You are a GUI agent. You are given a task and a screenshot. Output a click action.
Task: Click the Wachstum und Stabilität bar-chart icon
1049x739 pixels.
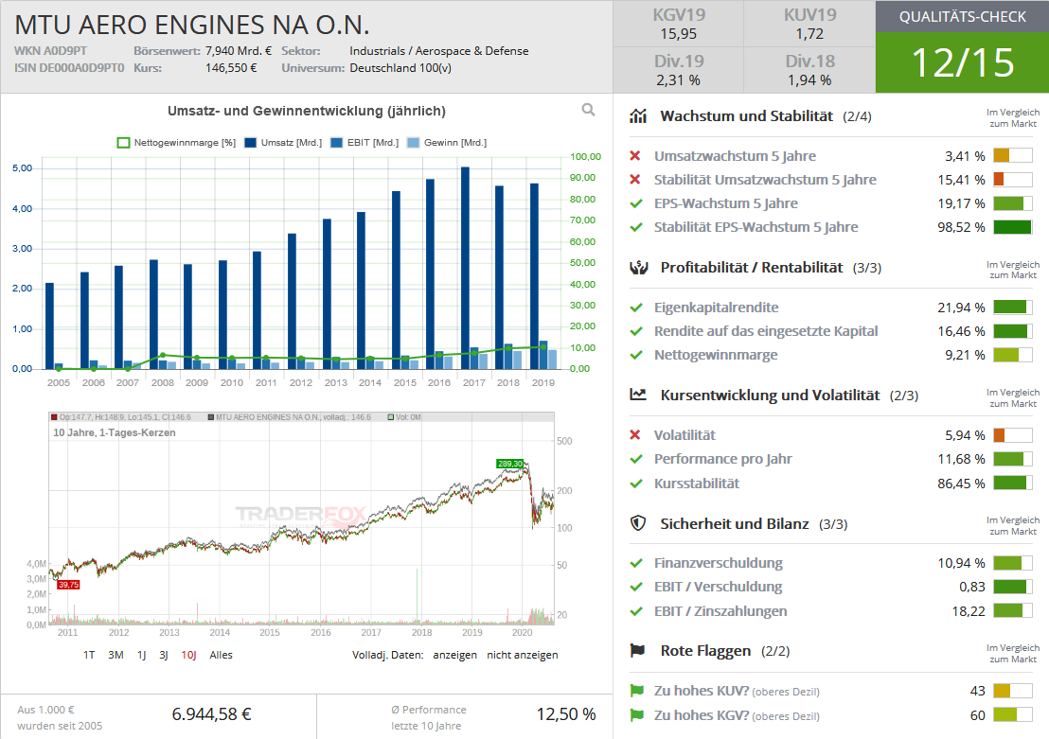[639, 116]
